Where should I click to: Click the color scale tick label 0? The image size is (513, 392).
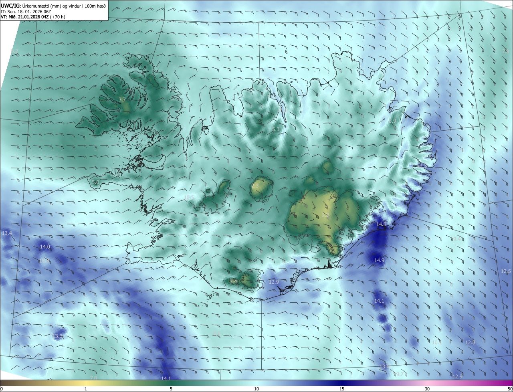click(2, 389)
